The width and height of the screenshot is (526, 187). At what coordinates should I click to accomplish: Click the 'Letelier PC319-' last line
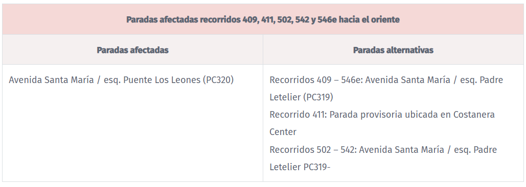point(300,167)
